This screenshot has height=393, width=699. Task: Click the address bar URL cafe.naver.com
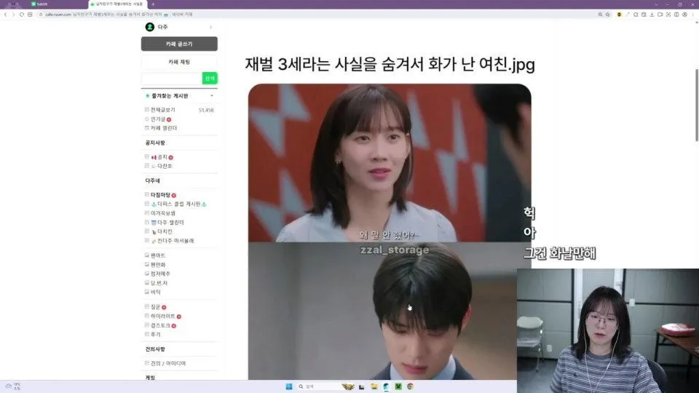coord(58,15)
